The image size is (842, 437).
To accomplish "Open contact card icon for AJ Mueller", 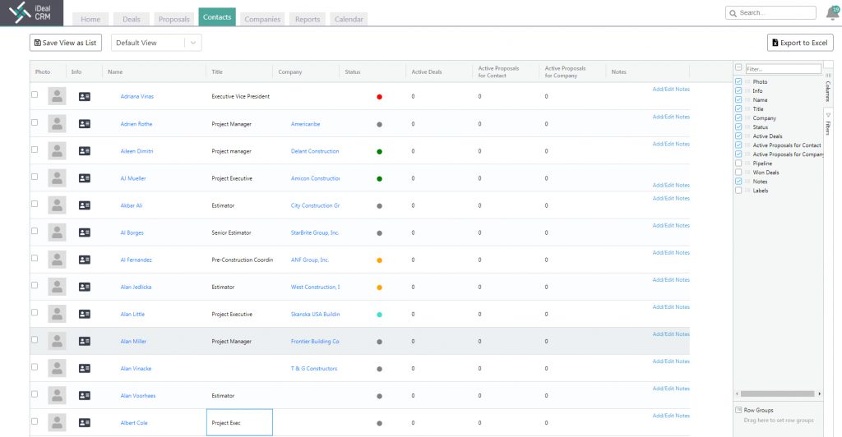I will [x=85, y=178].
